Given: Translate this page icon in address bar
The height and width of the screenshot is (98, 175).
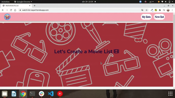Looking at the screenshot, I should point(143,10).
